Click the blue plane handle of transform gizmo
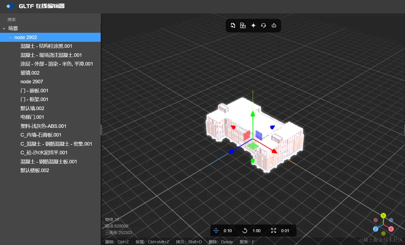 (259, 135)
